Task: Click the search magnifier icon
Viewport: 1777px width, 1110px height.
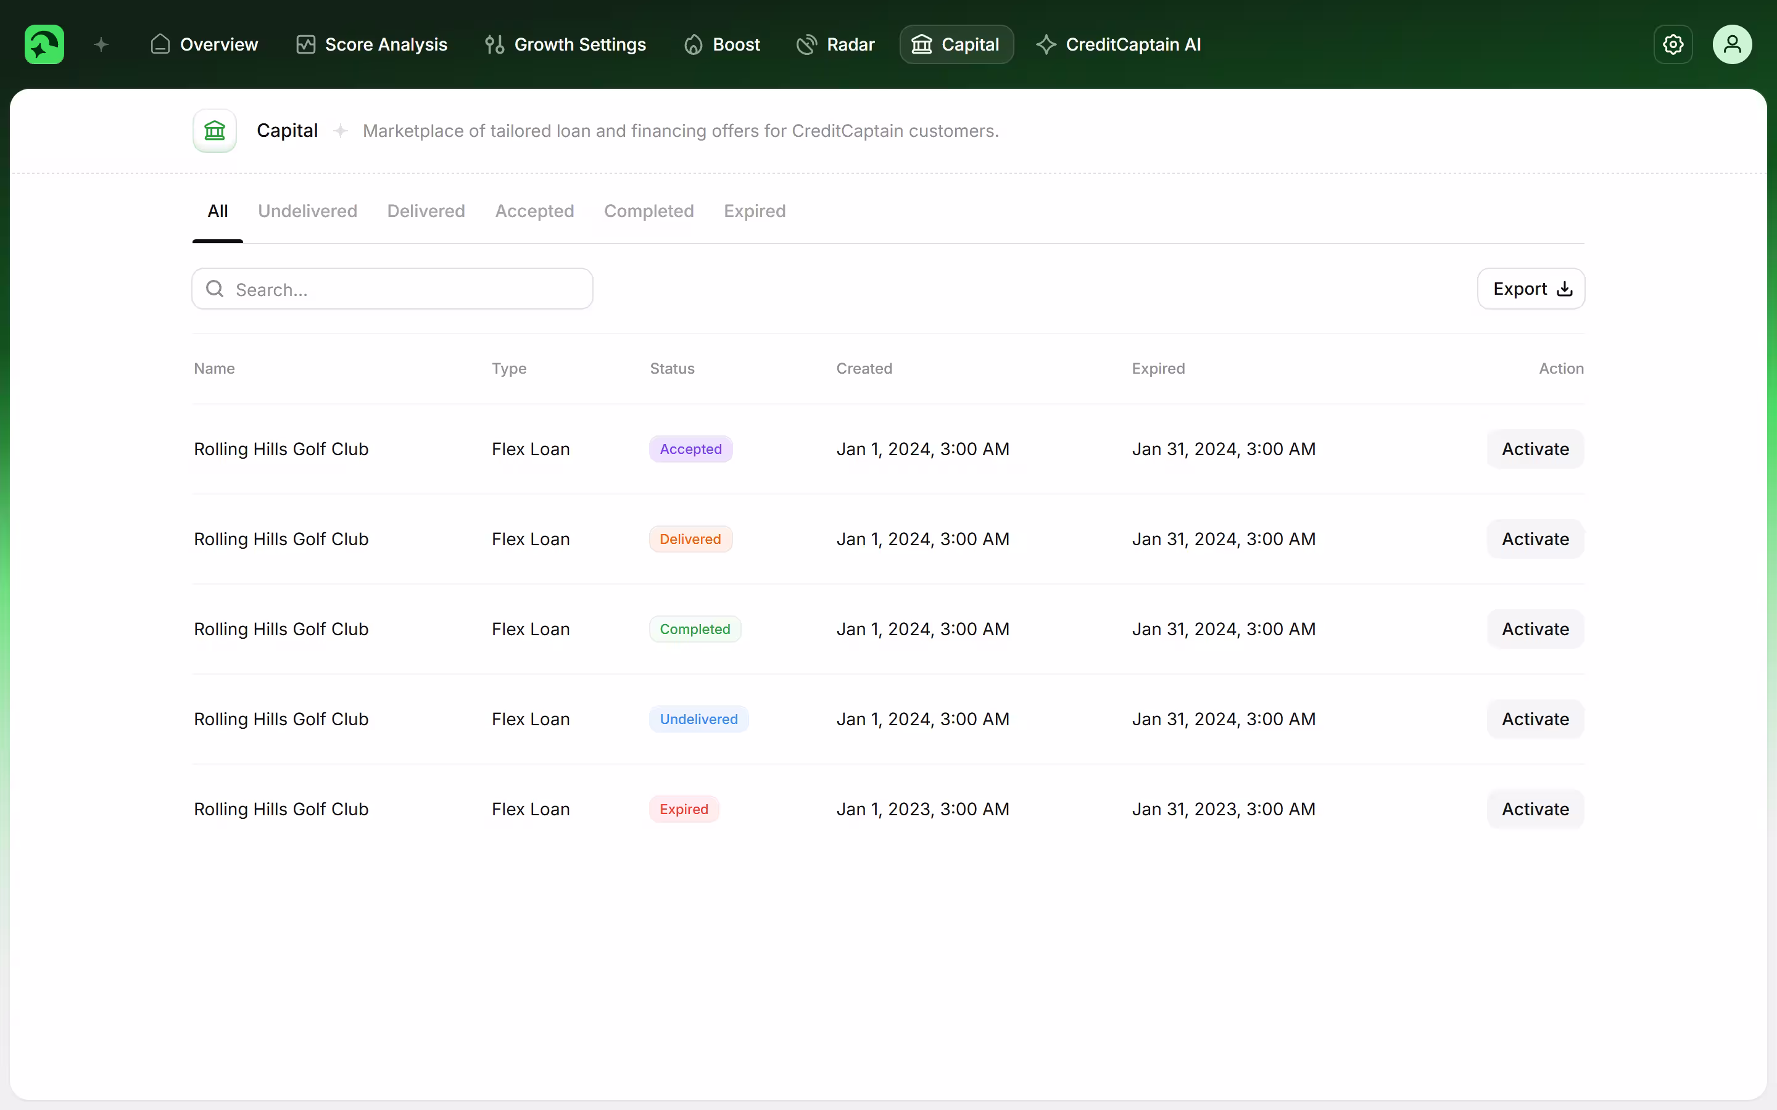Action: pyautogui.click(x=215, y=289)
